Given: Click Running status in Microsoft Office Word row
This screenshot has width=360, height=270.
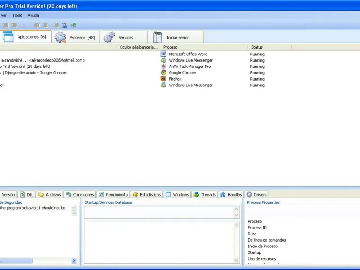Looking at the screenshot, I should coord(257,54).
